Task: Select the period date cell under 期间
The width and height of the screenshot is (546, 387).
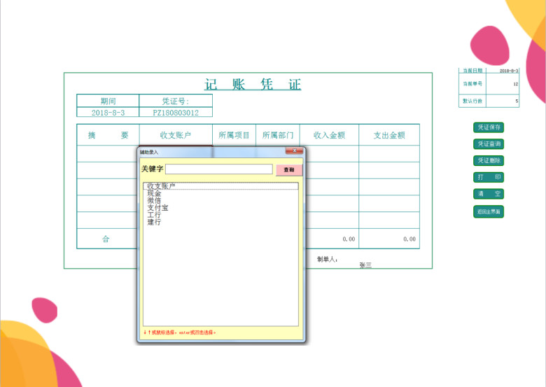Action: pos(108,113)
